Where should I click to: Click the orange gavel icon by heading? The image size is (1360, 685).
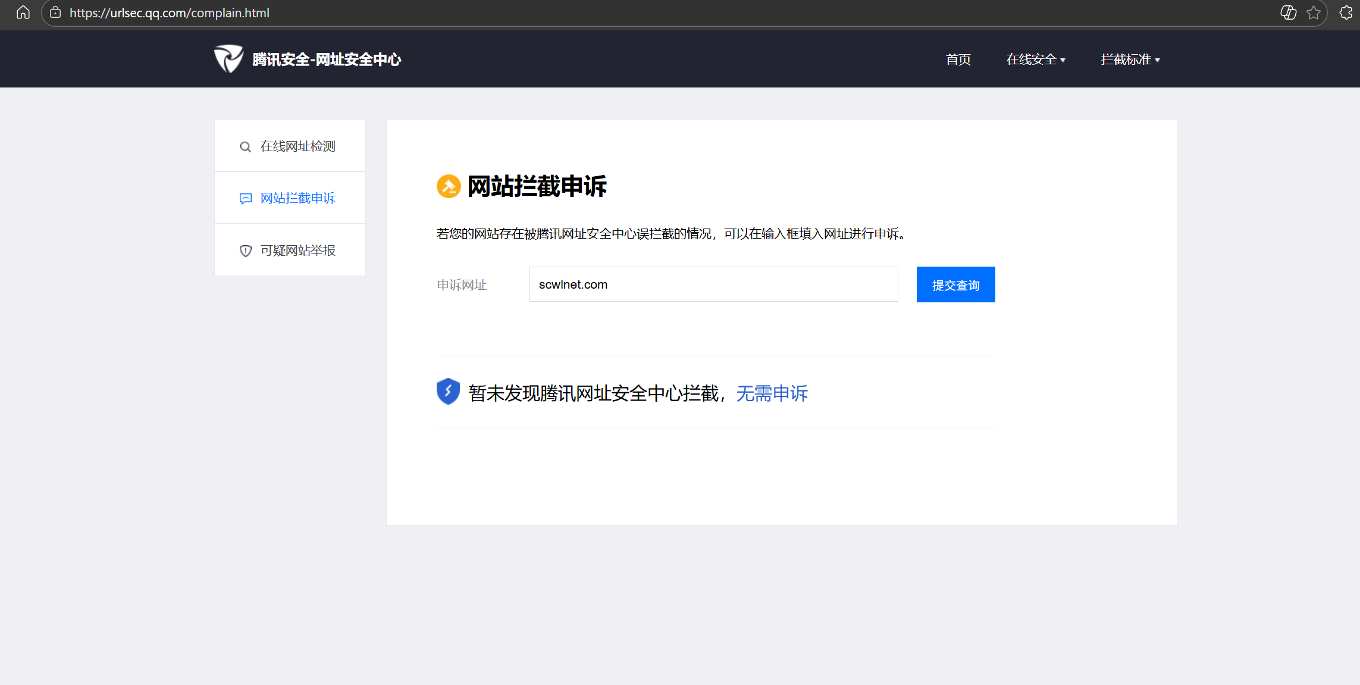[449, 186]
